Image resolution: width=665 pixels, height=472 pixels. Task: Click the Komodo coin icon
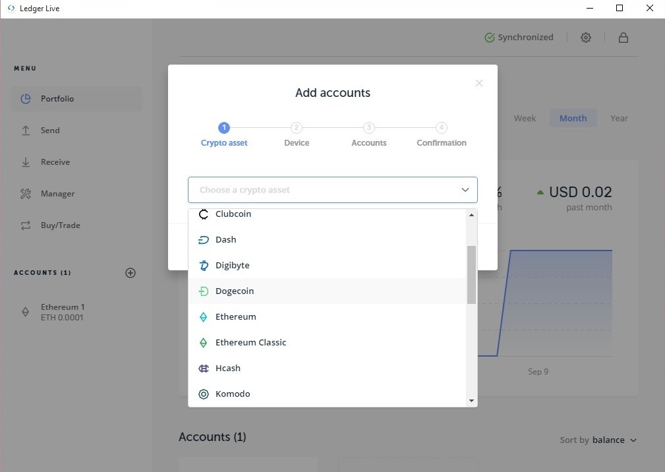(204, 394)
